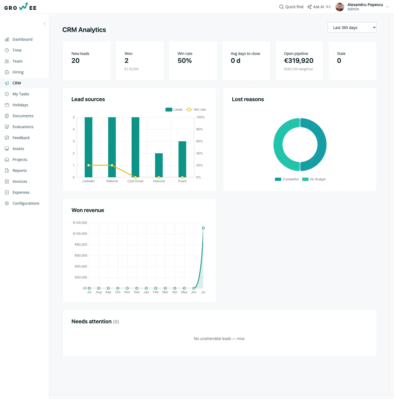
Task: Click the Event bar in Lead sources
Action: tap(182, 159)
